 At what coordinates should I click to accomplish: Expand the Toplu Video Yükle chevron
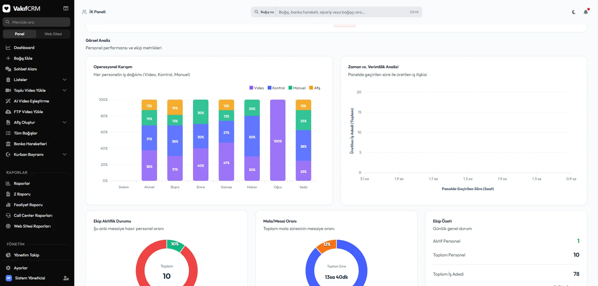(65, 91)
